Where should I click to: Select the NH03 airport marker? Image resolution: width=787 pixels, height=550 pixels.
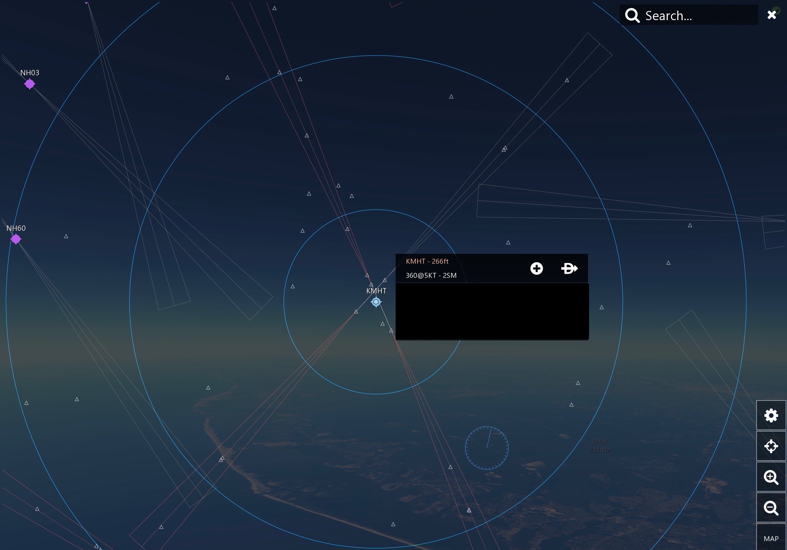tap(30, 84)
